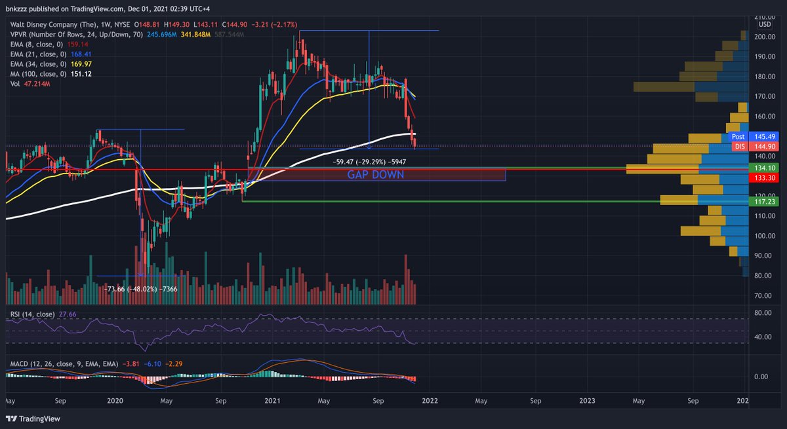
Task: Click the −73.66 (−48.02%) measurement label
Action: [x=140, y=288]
